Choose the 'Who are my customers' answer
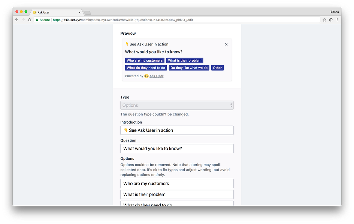The image size is (354, 224). coord(145,60)
